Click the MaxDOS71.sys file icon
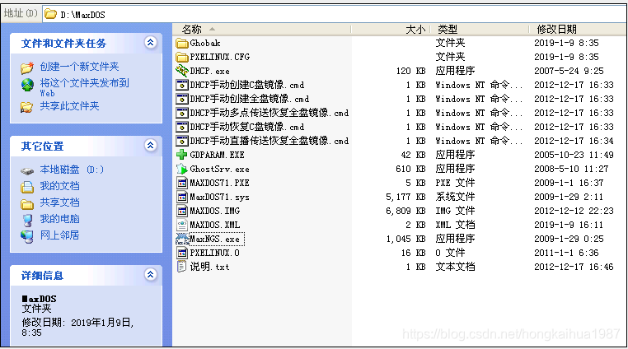Image resolution: width=628 pixels, height=349 pixels. (x=182, y=197)
